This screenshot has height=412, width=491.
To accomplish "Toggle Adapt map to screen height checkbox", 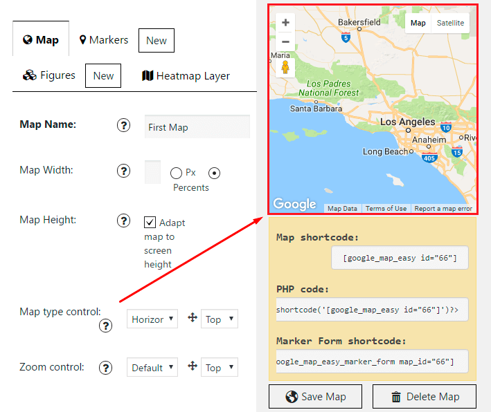I will pos(150,223).
